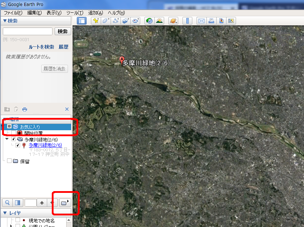Click the red A map marker

coord(122,61)
